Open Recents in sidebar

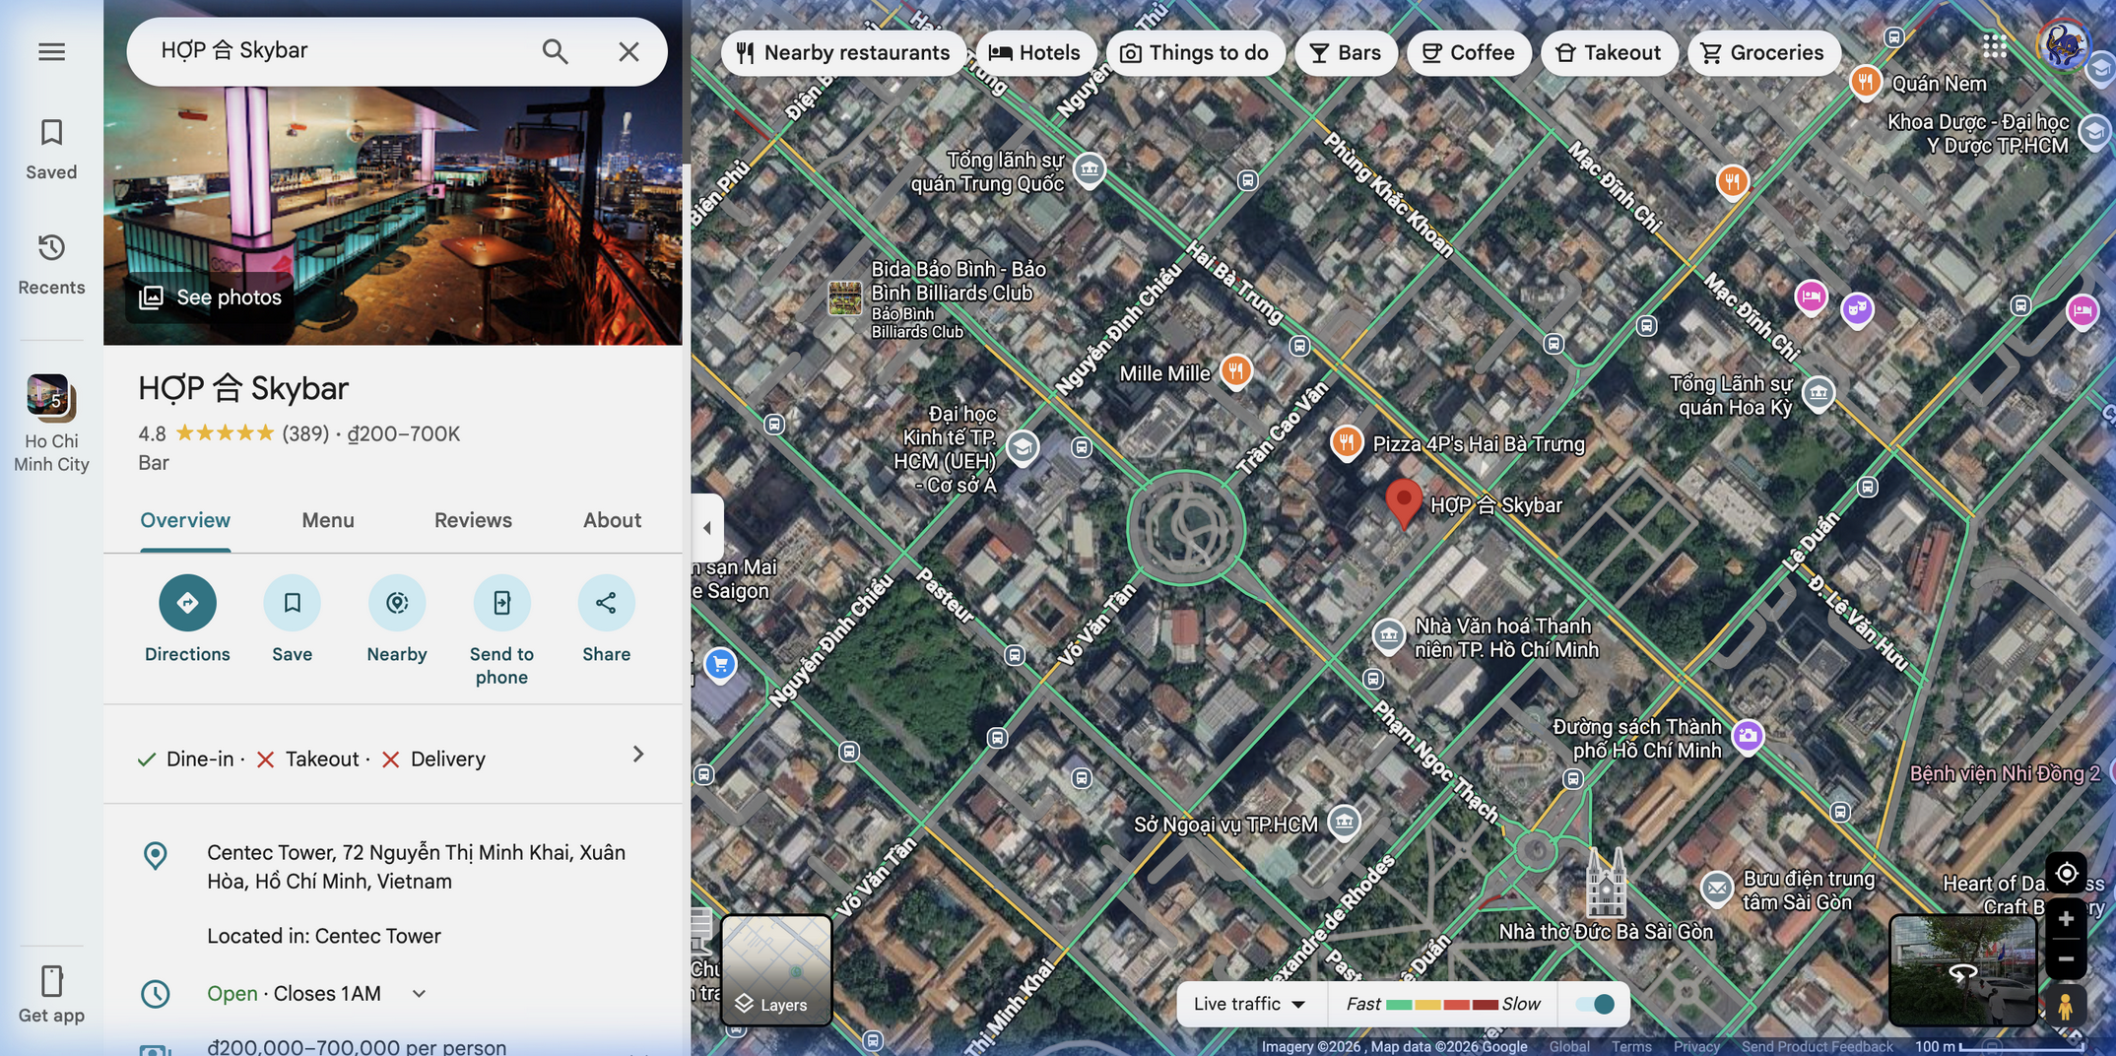(51, 264)
